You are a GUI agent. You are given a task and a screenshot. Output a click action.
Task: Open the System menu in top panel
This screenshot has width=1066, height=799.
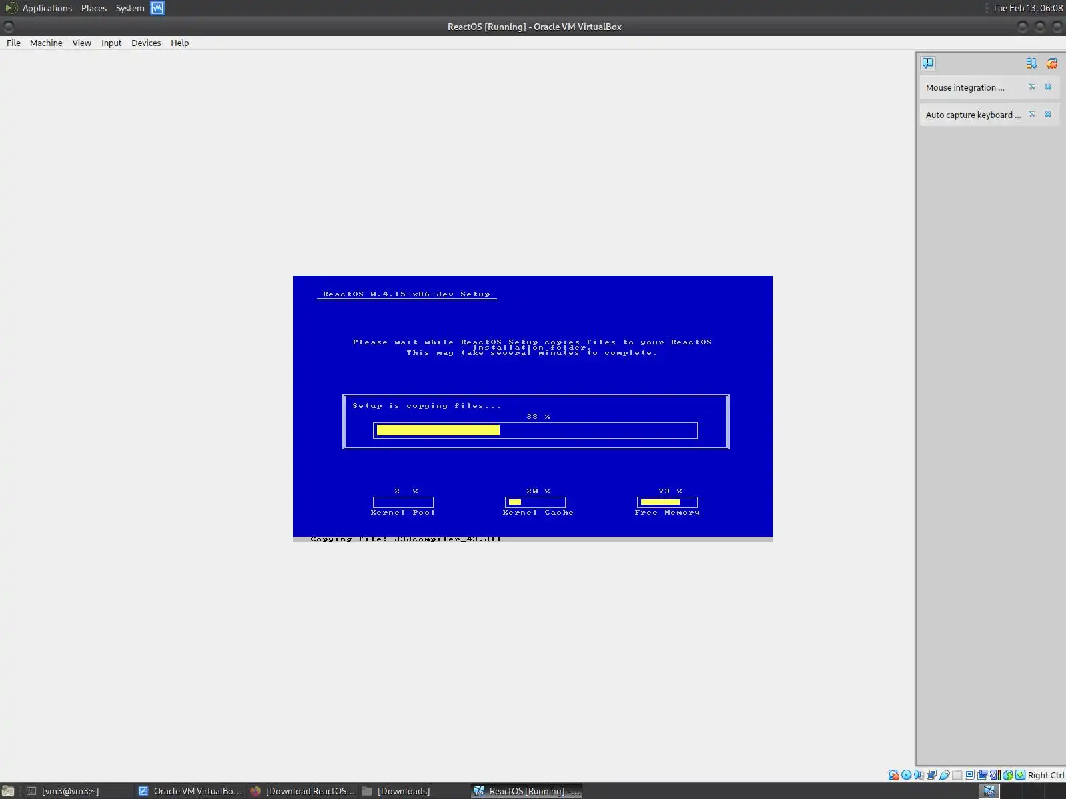(x=130, y=8)
